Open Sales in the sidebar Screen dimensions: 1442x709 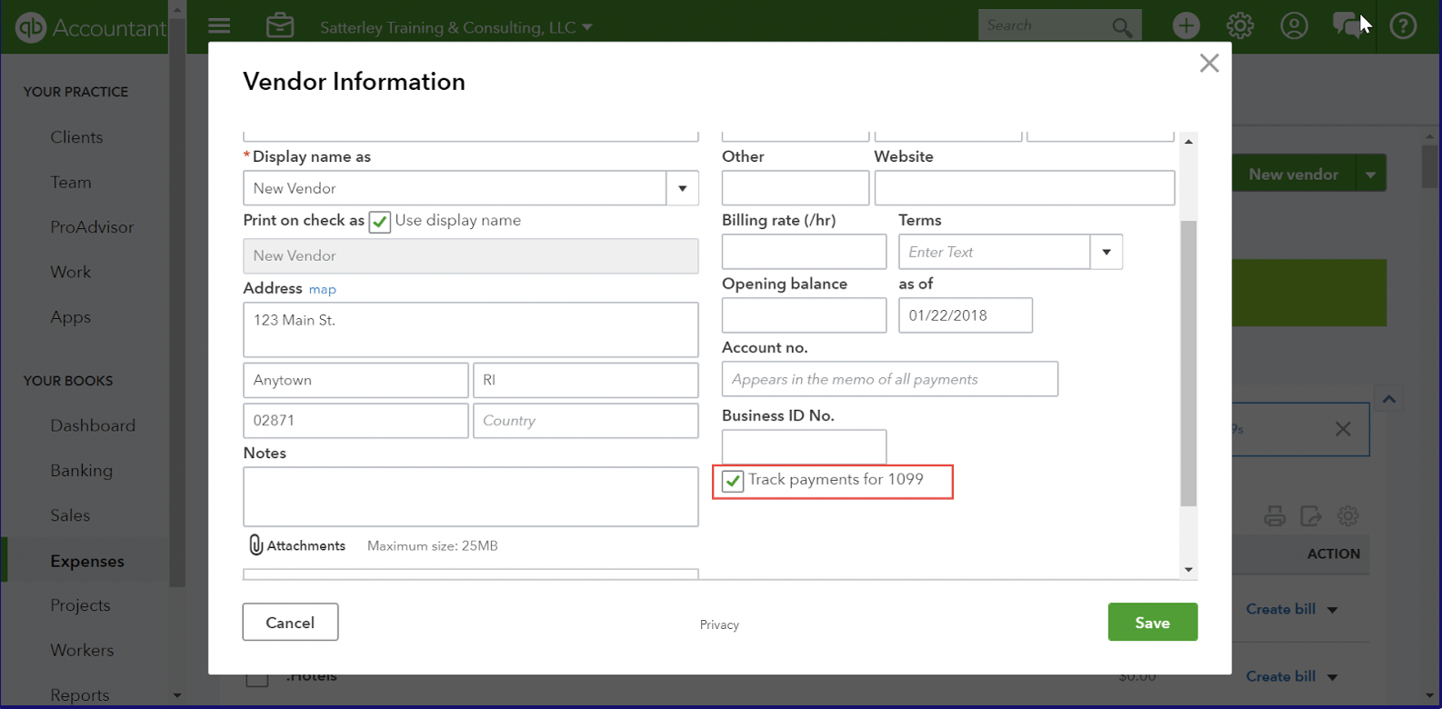point(70,515)
